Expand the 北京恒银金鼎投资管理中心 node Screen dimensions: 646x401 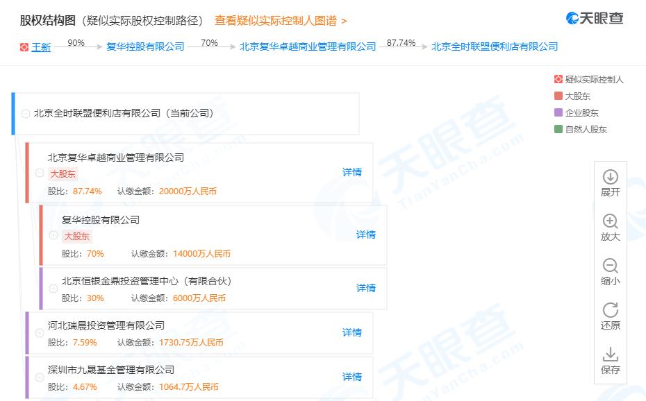click(x=53, y=289)
